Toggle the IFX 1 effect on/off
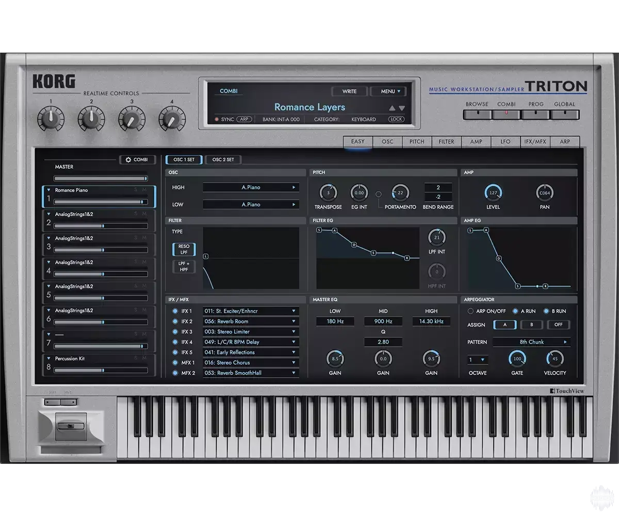 click(x=175, y=311)
